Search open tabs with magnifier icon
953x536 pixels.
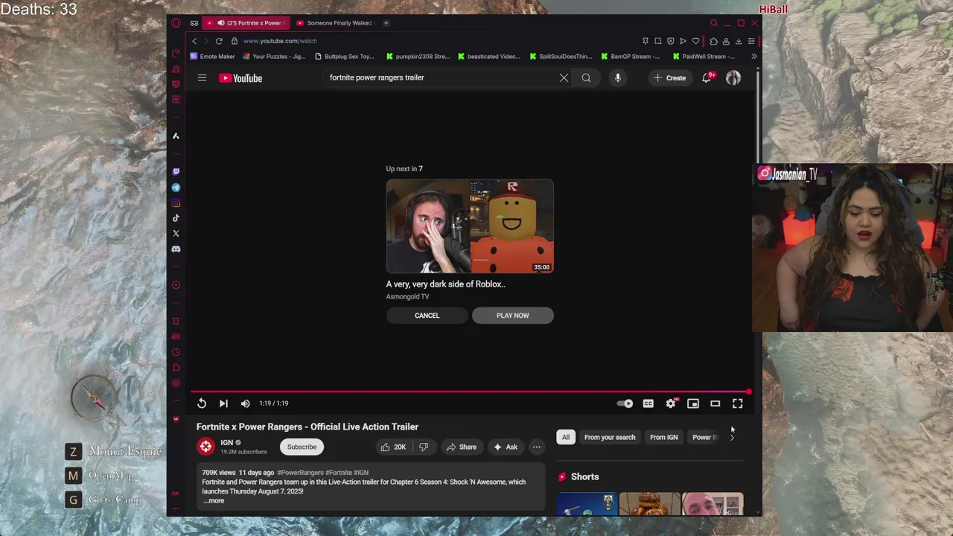coord(713,23)
